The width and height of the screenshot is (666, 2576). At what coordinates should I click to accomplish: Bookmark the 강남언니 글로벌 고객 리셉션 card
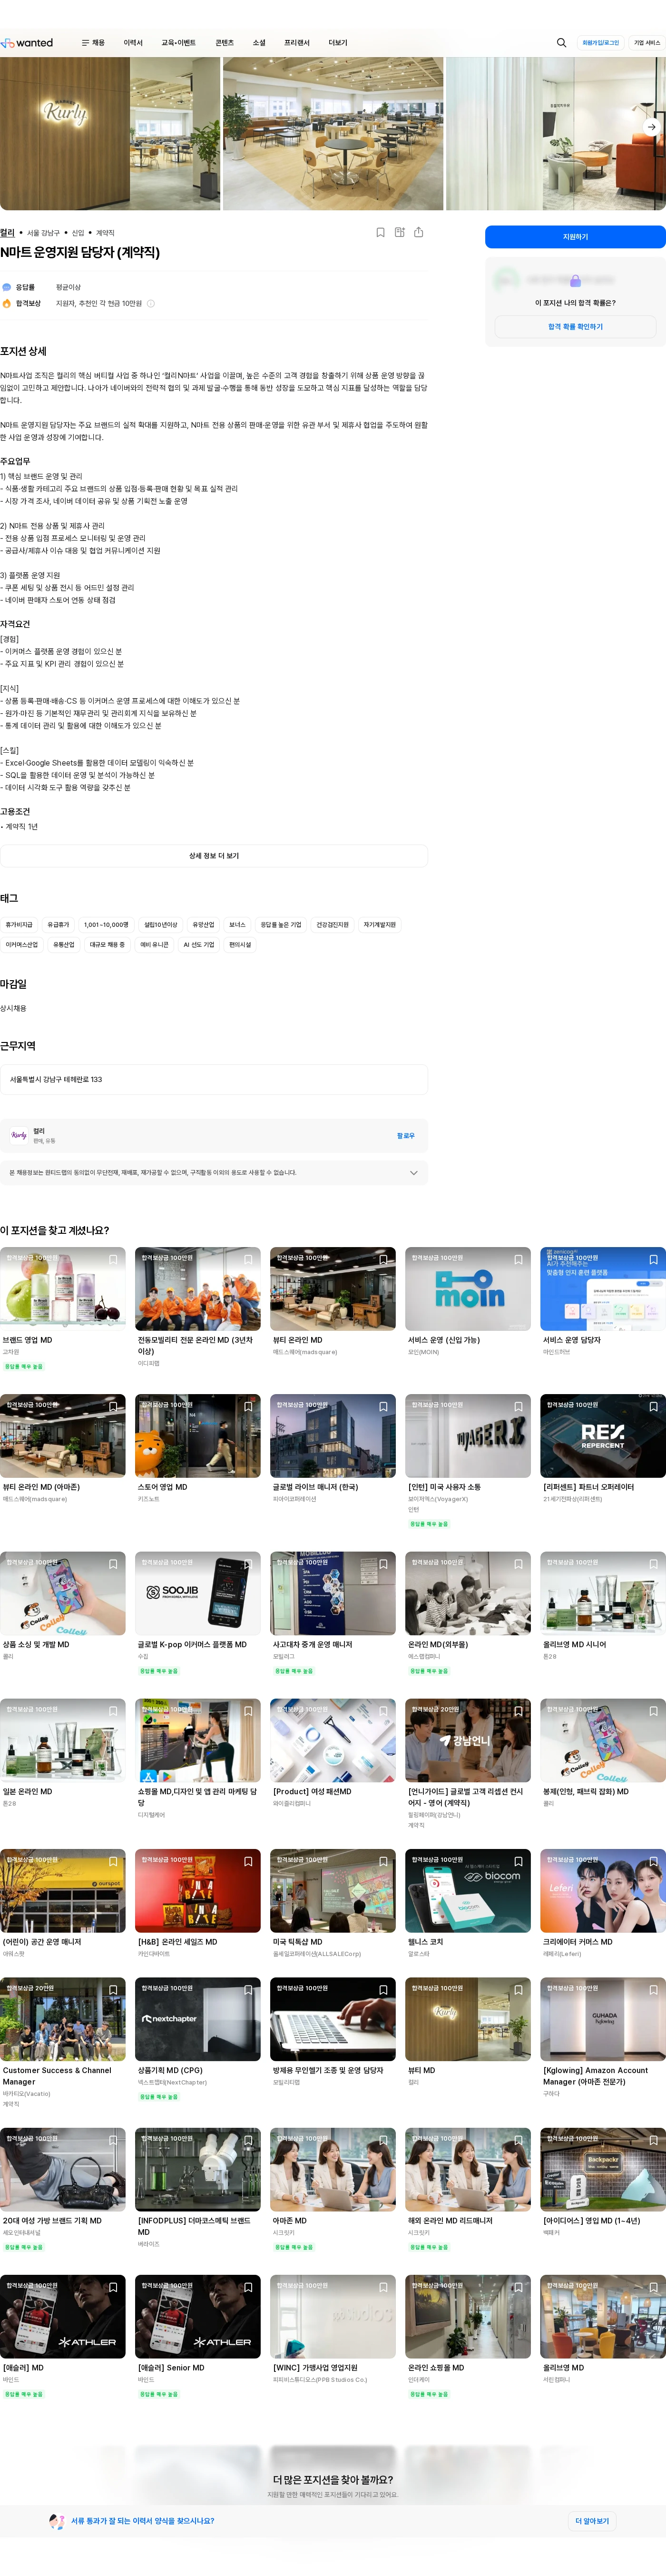[518, 1712]
